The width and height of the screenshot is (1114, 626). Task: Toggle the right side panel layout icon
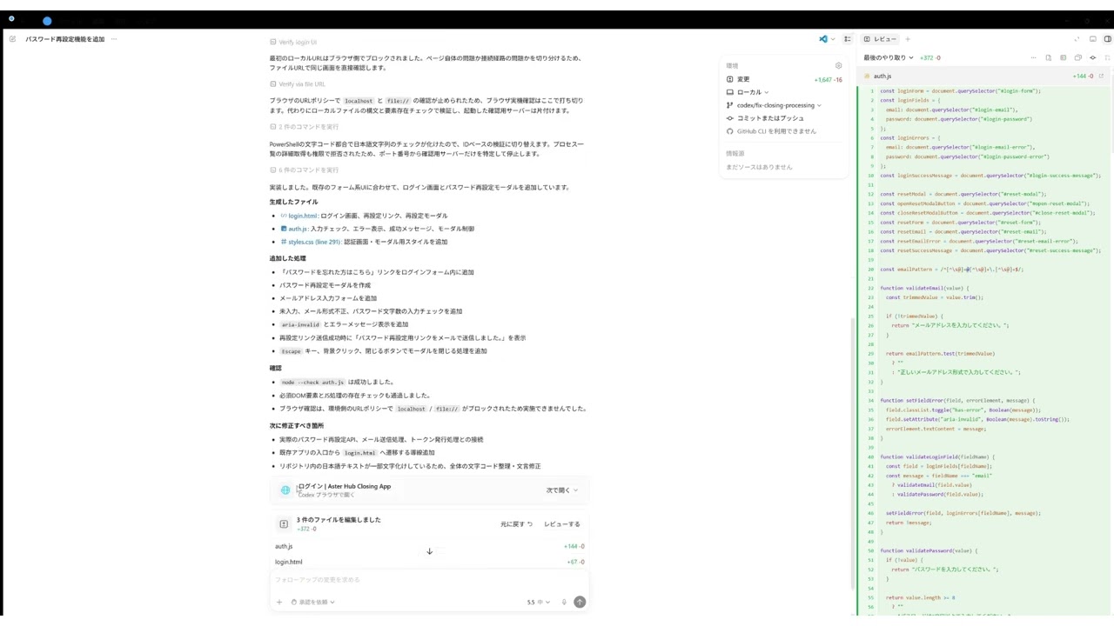pyautogui.click(x=1107, y=39)
